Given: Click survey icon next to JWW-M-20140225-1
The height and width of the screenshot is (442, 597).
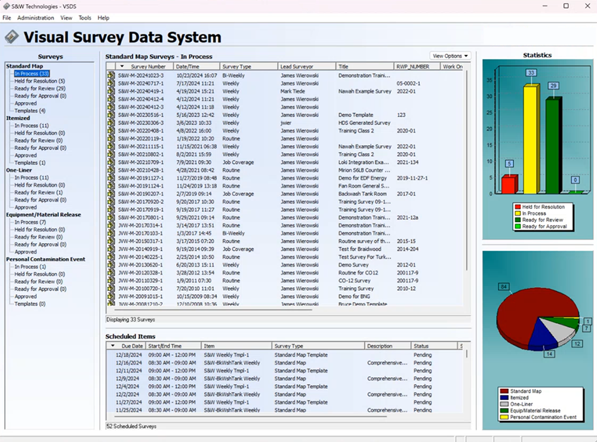Looking at the screenshot, I should pos(112,257).
